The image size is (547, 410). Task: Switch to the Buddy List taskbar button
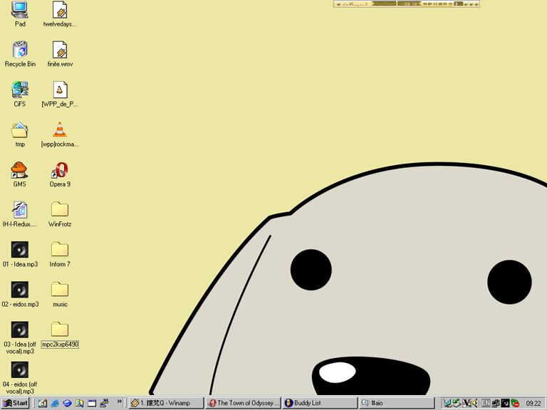click(x=321, y=403)
